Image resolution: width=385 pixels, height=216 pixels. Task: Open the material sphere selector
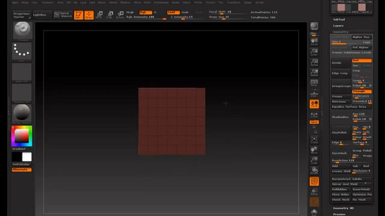pyautogui.click(x=22, y=113)
